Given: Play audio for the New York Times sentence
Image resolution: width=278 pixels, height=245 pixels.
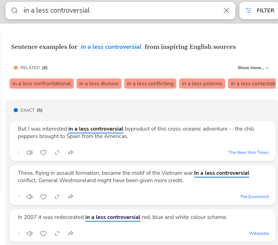Looking at the screenshot, I should (x=29, y=152).
